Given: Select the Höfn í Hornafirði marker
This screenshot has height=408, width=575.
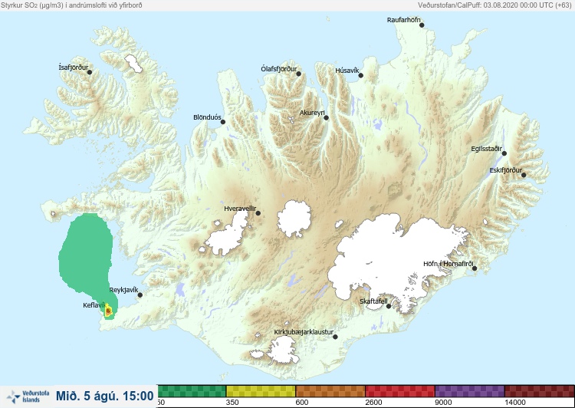Looking at the screenshot, I should (475, 268).
